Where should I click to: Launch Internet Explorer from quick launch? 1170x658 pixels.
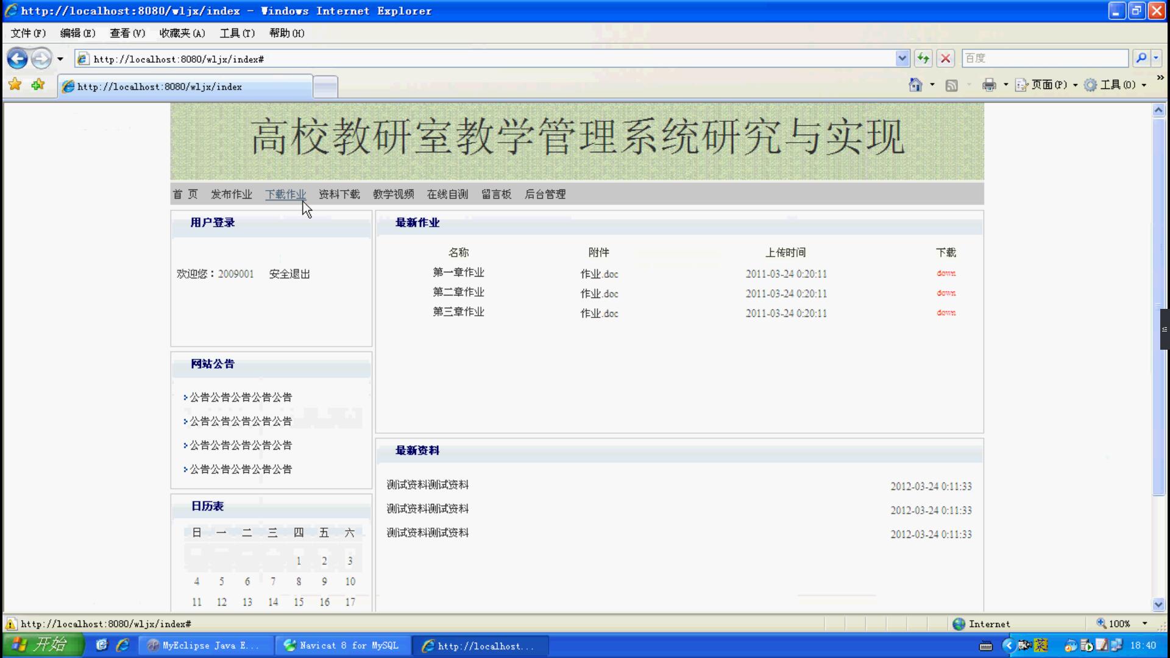click(122, 645)
